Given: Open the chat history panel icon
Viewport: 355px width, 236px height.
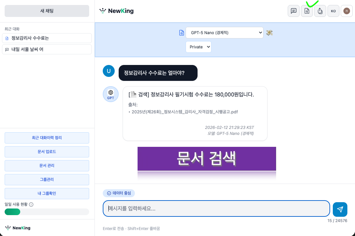Looking at the screenshot, I should tap(294, 11).
